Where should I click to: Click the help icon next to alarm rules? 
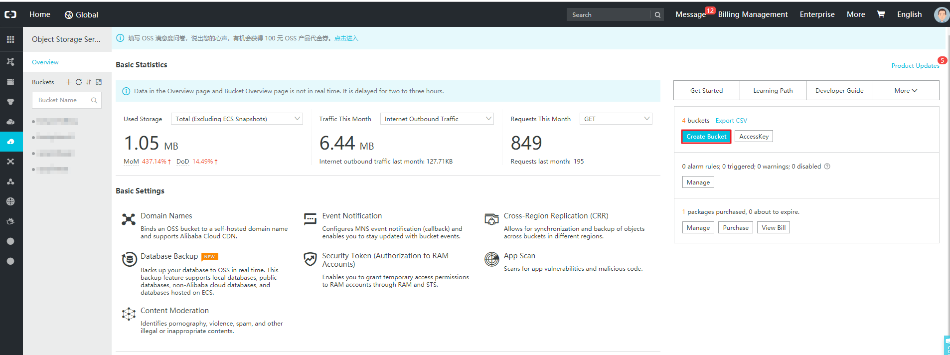(827, 167)
